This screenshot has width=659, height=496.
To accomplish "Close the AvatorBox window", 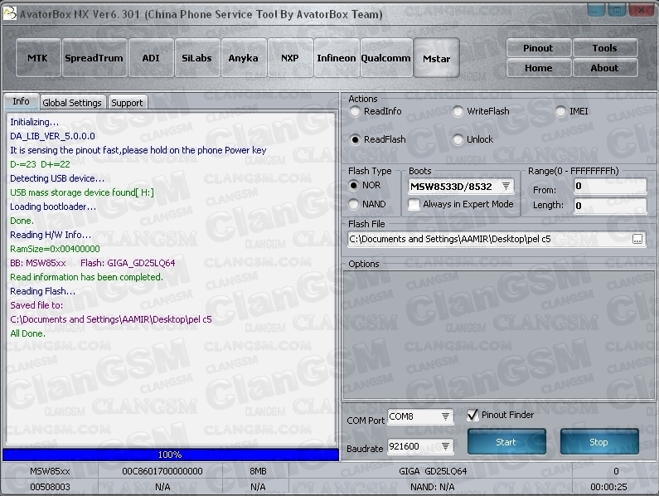I will pyautogui.click(x=642, y=10).
